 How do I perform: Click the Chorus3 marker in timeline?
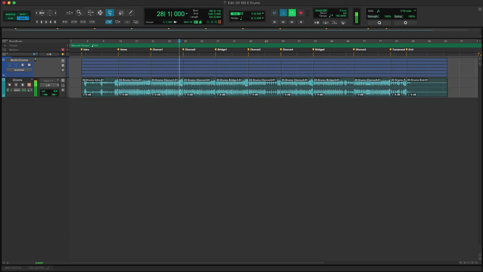(x=255, y=50)
